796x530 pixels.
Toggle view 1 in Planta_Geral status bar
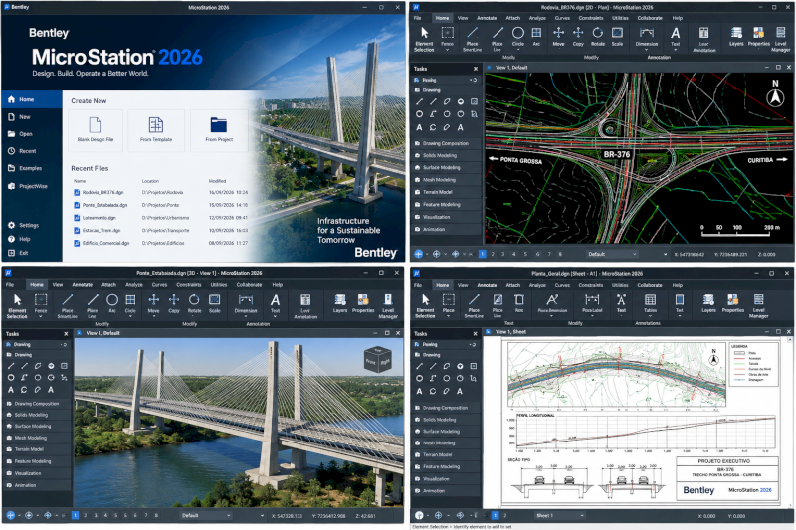[495, 515]
